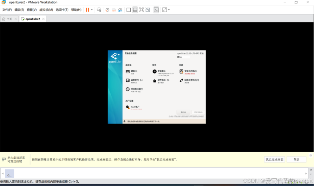Click the warning triangle in installer footer
314x186 pixels.
coord(125,121)
